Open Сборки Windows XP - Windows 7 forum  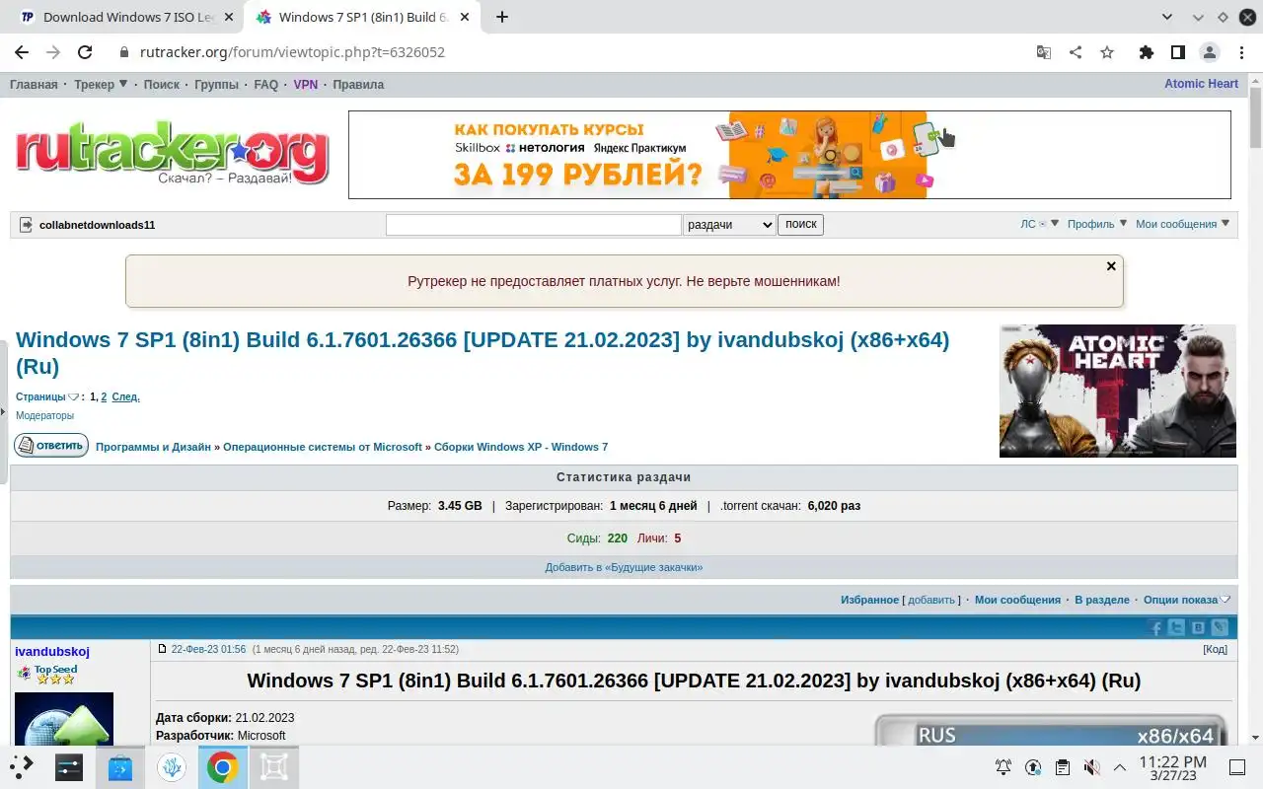pyautogui.click(x=521, y=447)
